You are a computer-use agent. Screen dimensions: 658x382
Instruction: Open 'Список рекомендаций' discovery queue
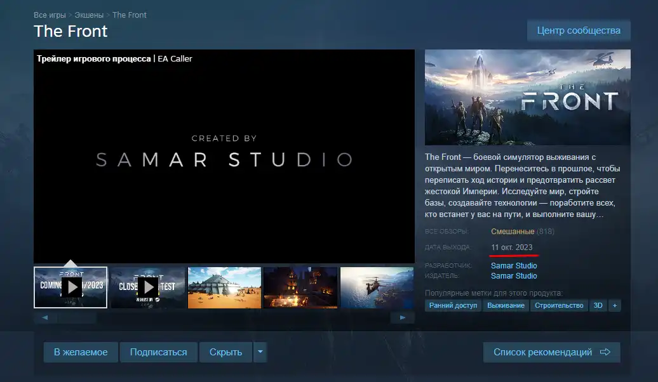pyautogui.click(x=552, y=352)
